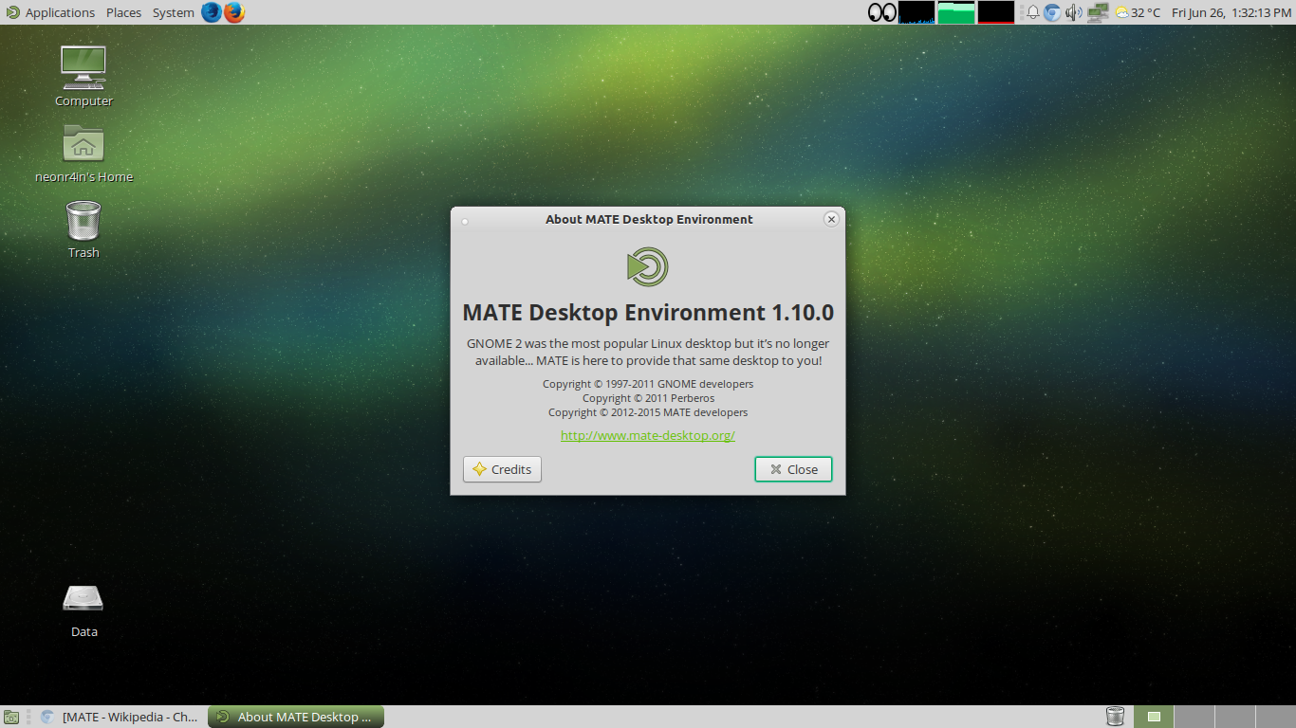Open the CPU load monitor graph
The image size is (1296, 728).
coord(916,12)
